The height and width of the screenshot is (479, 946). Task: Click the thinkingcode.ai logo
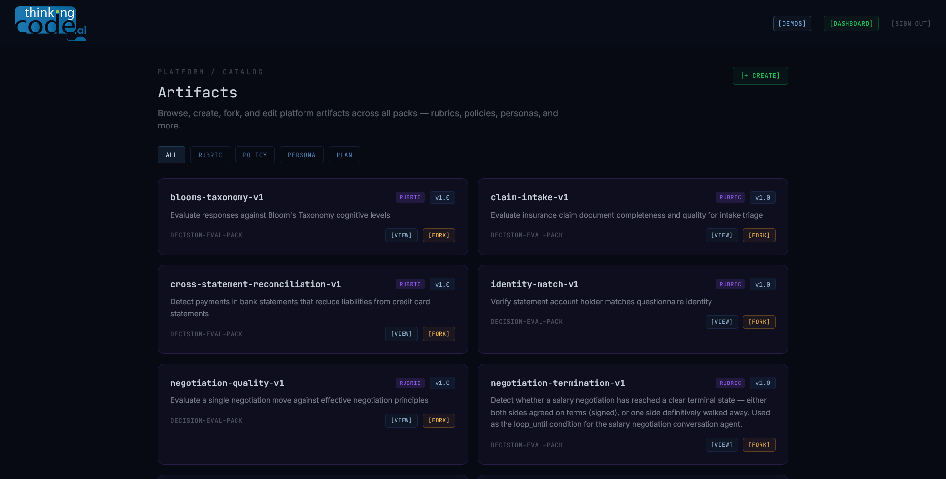[51, 23]
